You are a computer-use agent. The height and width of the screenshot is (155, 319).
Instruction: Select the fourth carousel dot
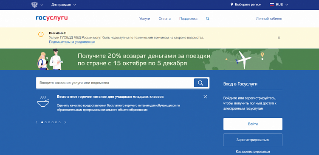tap(53, 122)
